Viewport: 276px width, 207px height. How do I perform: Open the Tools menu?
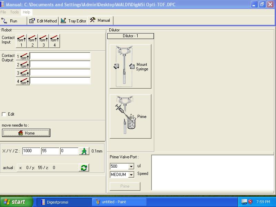click(x=14, y=12)
